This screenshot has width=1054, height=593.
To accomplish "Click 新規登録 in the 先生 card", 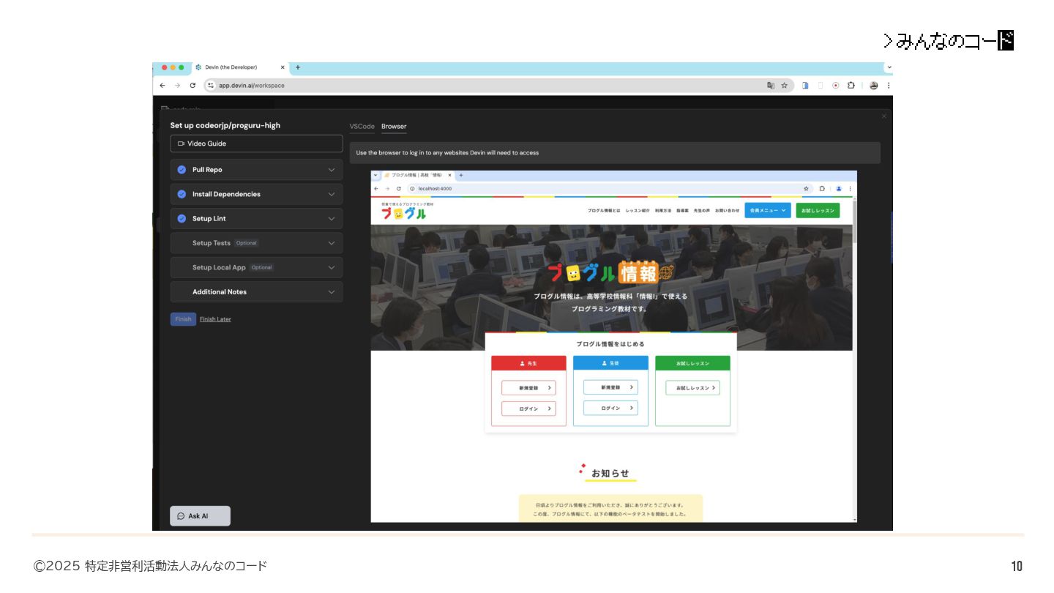I will (528, 388).
